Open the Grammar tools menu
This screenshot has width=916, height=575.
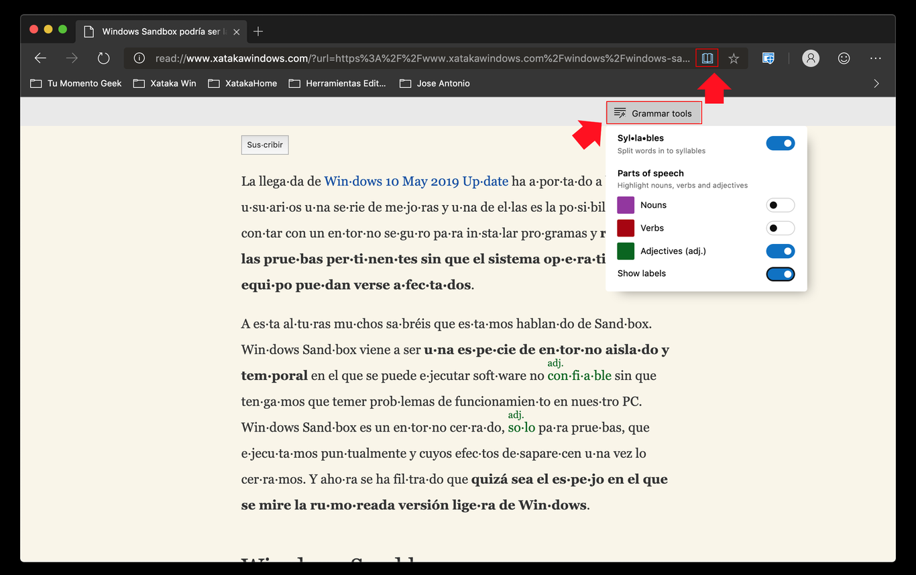[654, 113]
